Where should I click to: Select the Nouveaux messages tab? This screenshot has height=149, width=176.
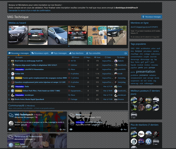[19, 53]
